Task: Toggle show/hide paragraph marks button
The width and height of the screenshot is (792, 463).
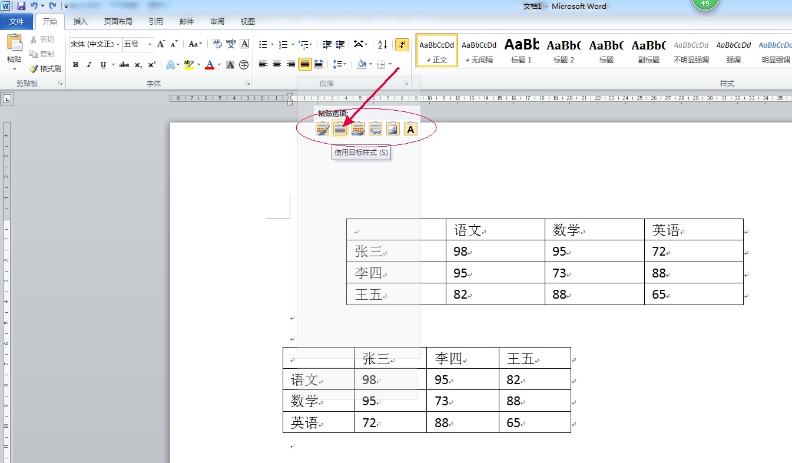Action: [402, 45]
